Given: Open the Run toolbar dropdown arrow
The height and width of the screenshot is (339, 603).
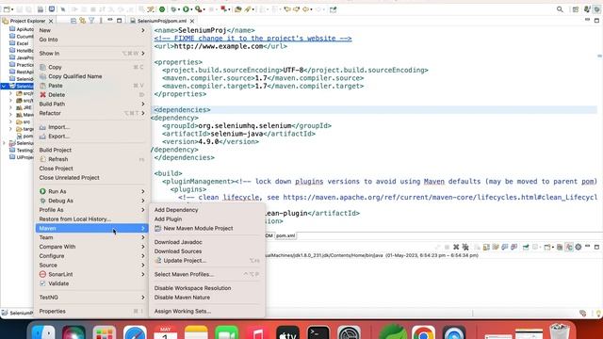Looking at the screenshot, I should coord(192,9).
